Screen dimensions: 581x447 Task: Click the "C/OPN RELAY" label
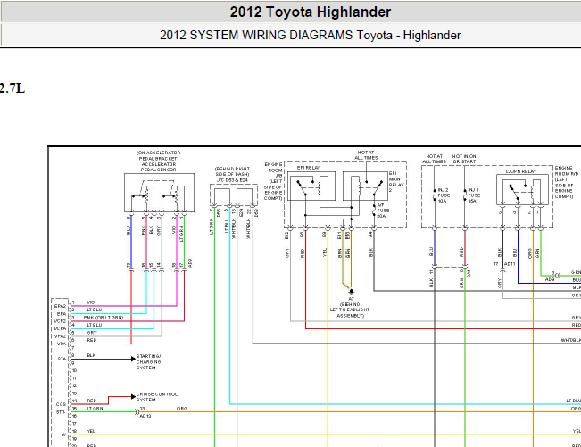pos(521,171)
